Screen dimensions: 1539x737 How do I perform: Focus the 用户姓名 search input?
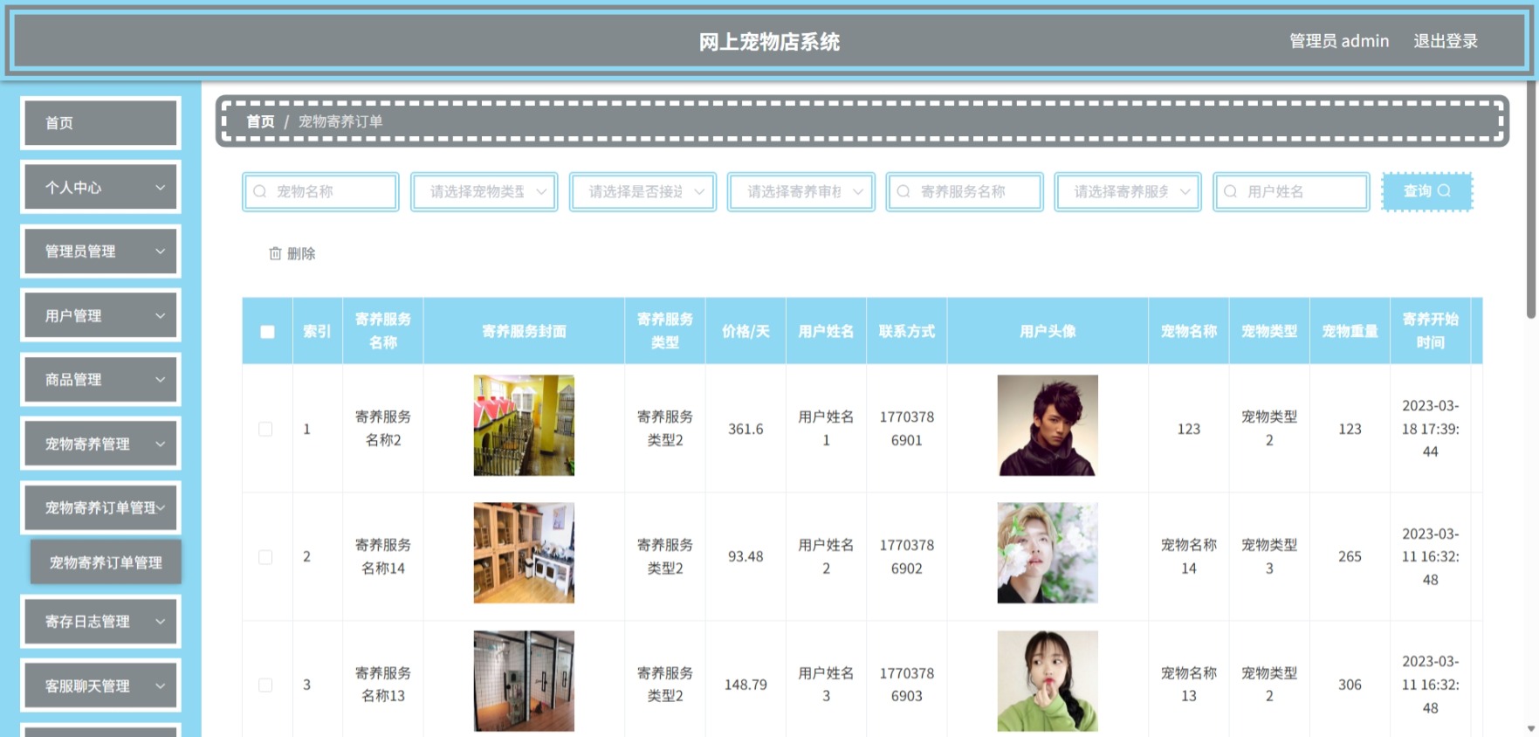pos(1291,191)
